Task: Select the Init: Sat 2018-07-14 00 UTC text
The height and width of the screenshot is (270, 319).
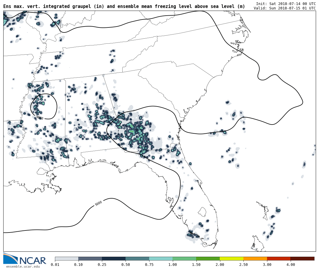Action: (x=286, y=4)
